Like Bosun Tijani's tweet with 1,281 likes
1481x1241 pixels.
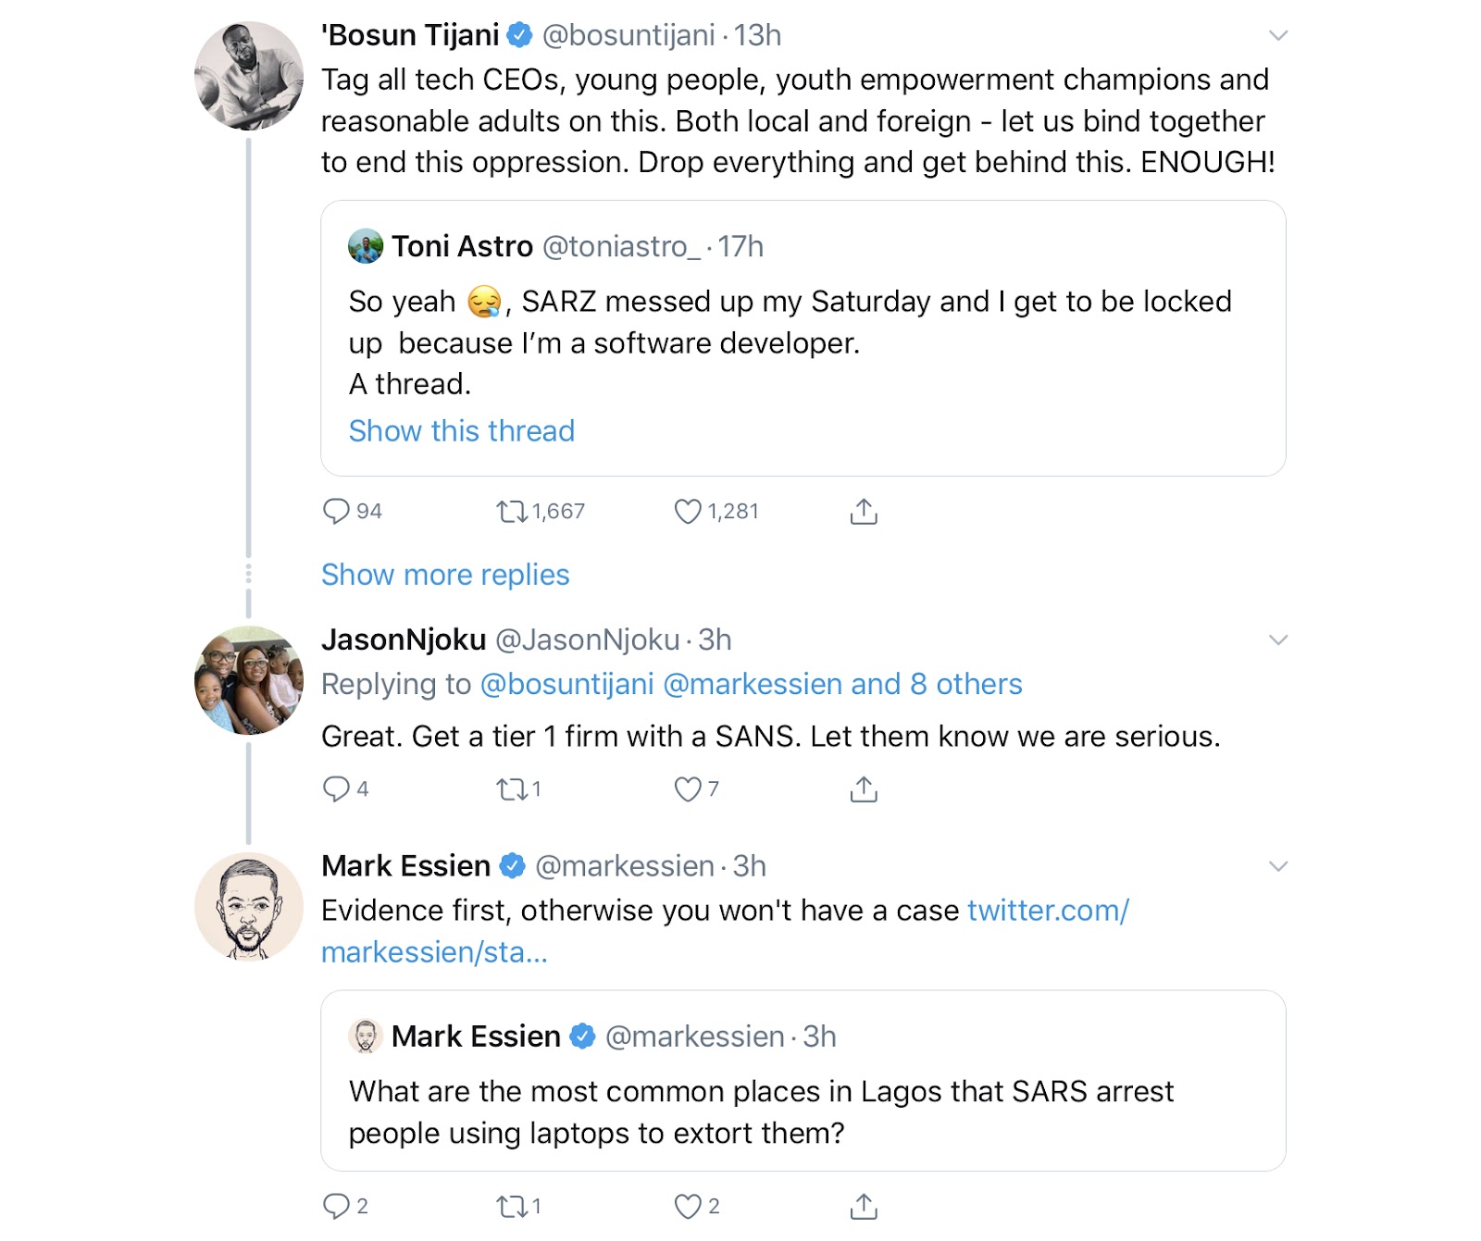(688, 511)
